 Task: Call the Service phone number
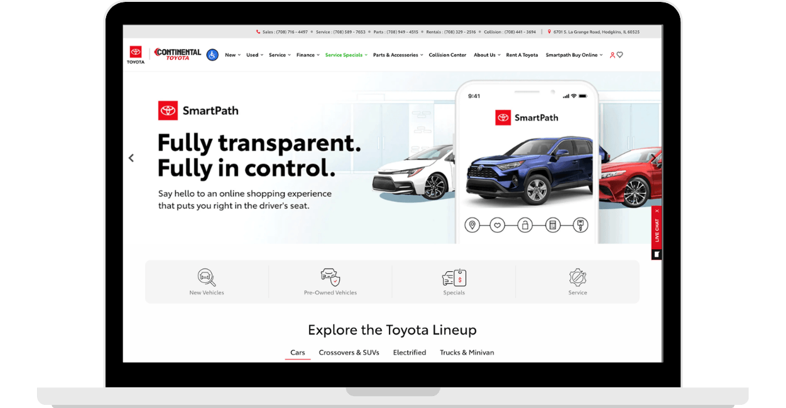(341, 31)
